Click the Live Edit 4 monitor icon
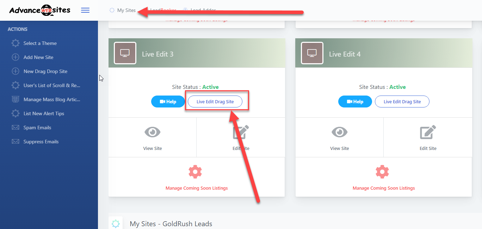 click(312, 53)
